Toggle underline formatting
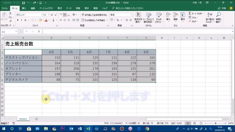Screen dimensions: 235x132 [25, 20]
